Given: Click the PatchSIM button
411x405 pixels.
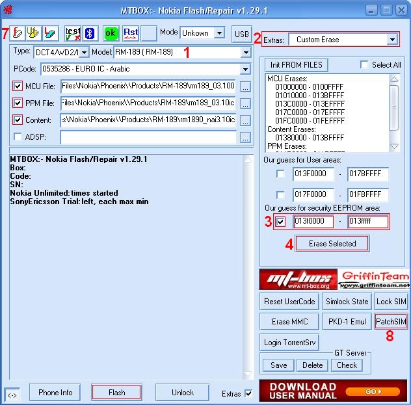Looking at the screenshot, I should click(391, 321).
